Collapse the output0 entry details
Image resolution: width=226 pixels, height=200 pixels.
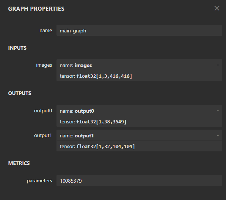[x=218, y=110]
